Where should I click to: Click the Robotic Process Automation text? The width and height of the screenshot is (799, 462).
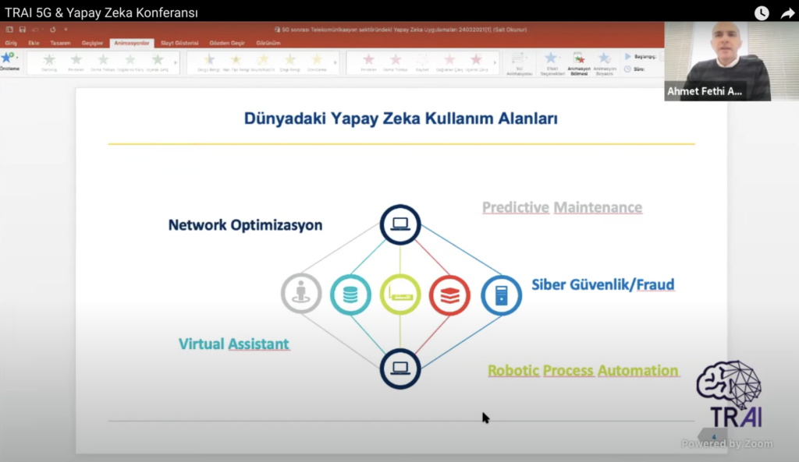[583, 371]
